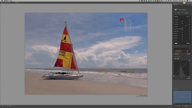This screenshot has width=192, height=108.
Task: Adjust the Hue slider
Action: tap(182, 41)
